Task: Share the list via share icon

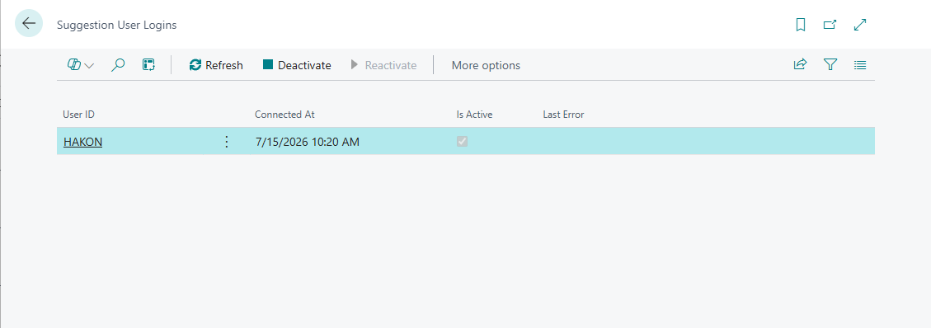Action: coord(801,64)
